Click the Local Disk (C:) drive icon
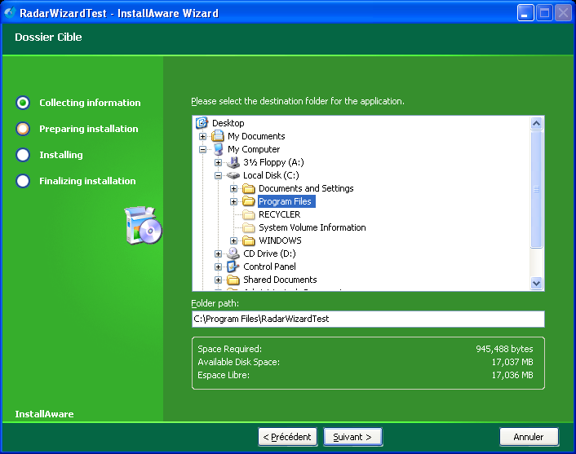Viewport: 576px width, 454px height. pos(233,175)
